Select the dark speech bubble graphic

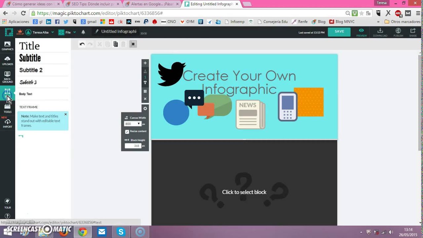pyautogui.click(x=194, y=99)
